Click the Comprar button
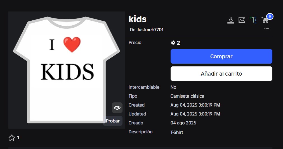 click(221, 56)
